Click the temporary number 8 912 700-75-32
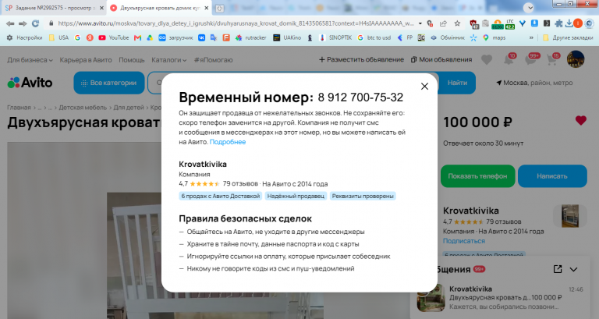This screenshot has width=599, height=319. coord(360,97)
